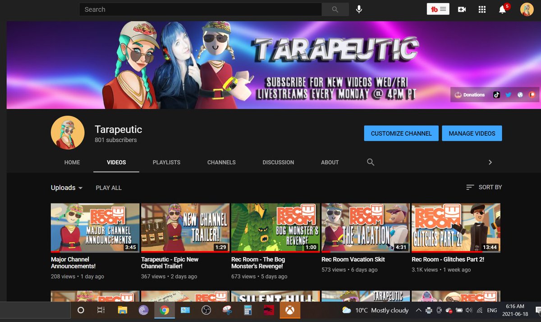Click the Manage Videos button
Screen dimensions: 541x322
(x=472, y=133)
